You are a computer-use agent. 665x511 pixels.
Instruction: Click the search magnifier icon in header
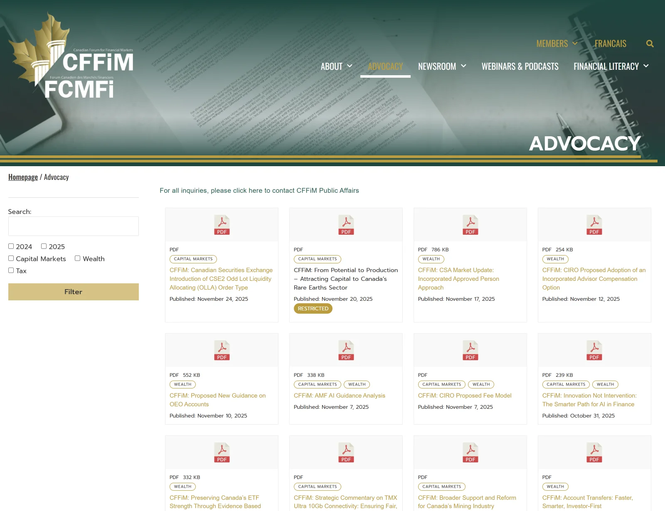650,44
